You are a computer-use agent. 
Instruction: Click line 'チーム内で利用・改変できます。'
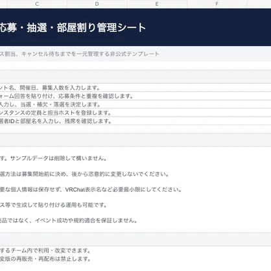[51, 250]
